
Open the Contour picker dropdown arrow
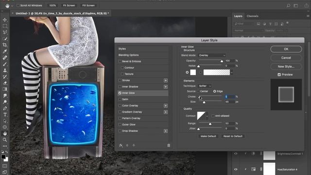coord(207,116)
